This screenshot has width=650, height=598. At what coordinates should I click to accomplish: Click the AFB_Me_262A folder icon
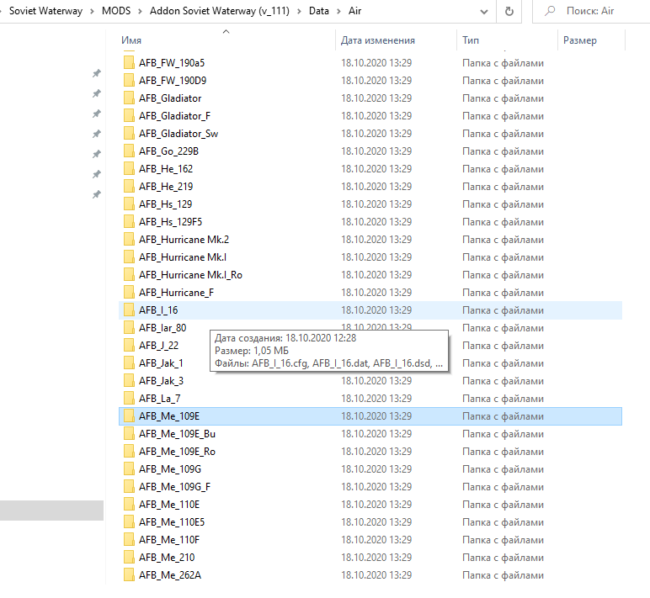pyautogui.click(x=129, y=574)
